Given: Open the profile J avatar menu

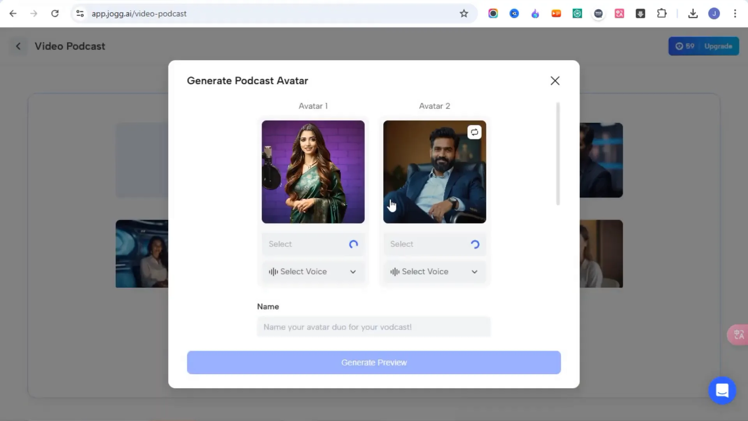Looking at the screenshot, I should [x=714, y=14].
